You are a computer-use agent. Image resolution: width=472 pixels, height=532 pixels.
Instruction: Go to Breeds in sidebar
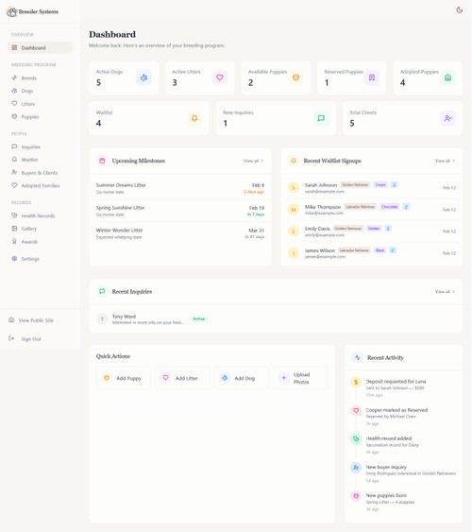pos(40,78)
